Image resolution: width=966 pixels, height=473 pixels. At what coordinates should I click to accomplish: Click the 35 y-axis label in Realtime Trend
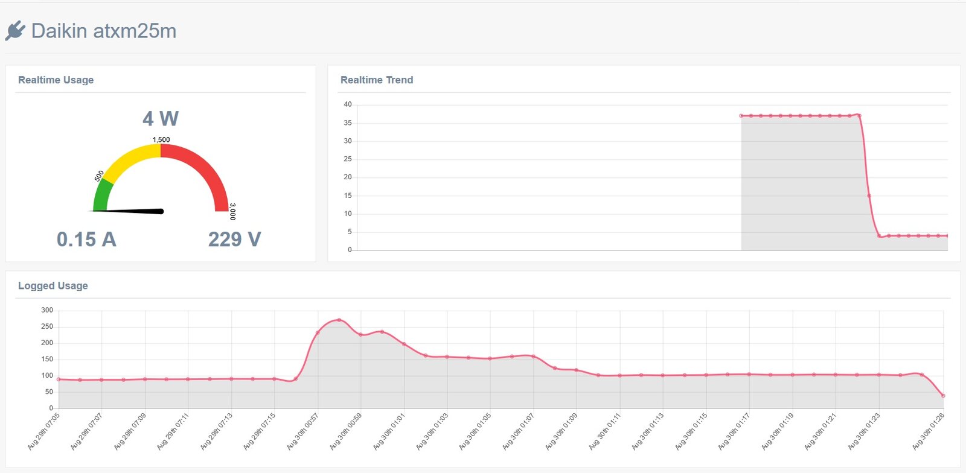pyautogui.click(x=348, y=122)
